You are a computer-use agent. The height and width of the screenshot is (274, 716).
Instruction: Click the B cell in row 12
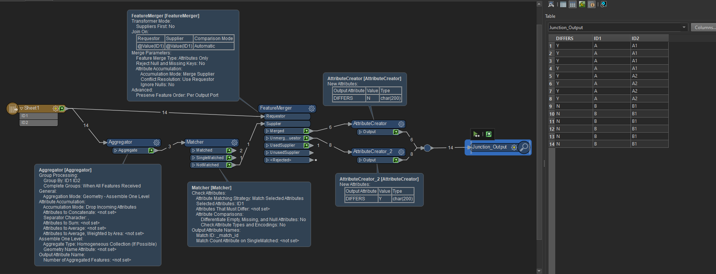pos(611,129)
